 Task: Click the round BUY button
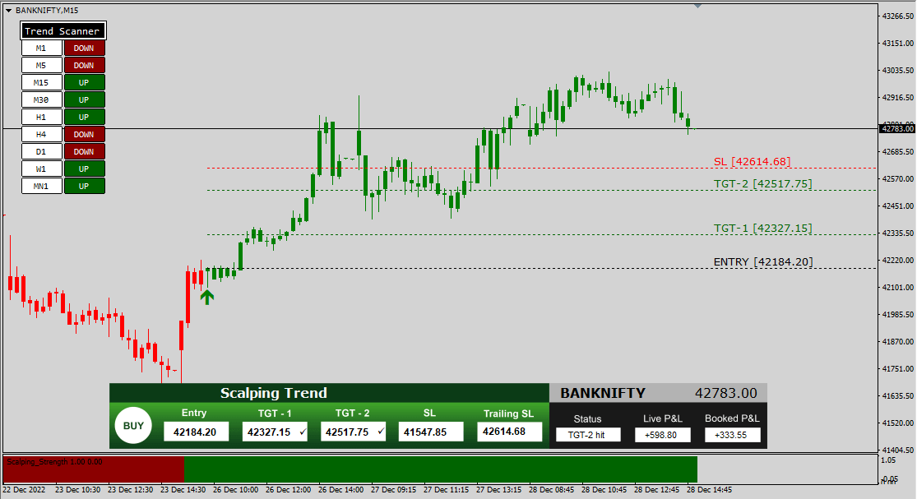pyautogui.click(x=133, y=425)
